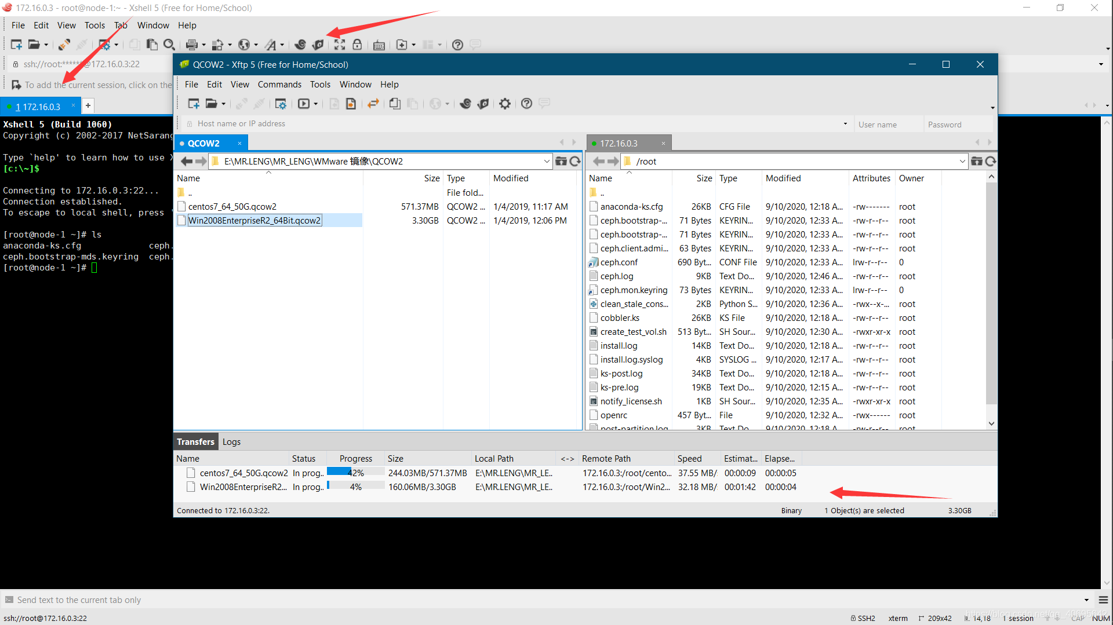Viewport: 1113px width, 625px height.
Task: Click the centos7 transfer progress bar
Action: (356, 473)
